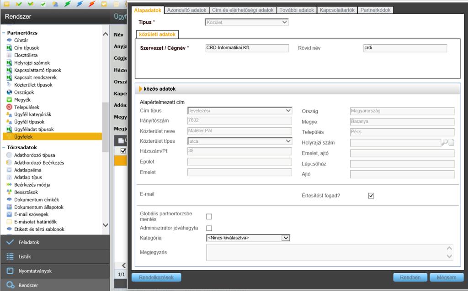The image size is (468, 291).
Task: Click the Feladatok checkmark icon
Action: (x=10, y=242)
